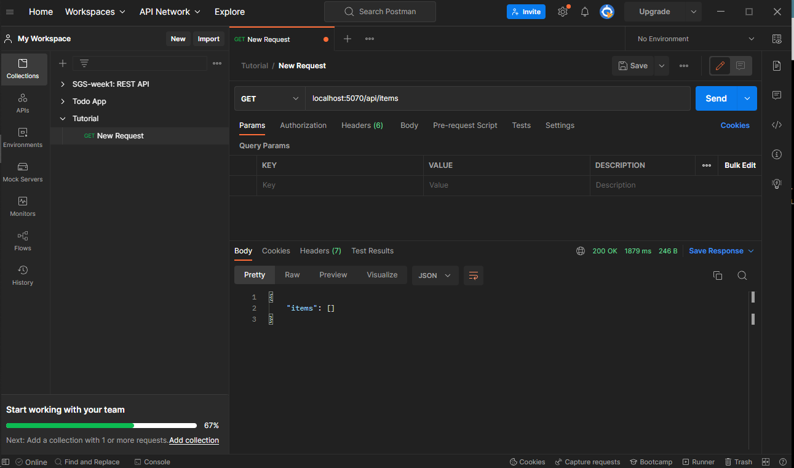Switch to edit mode pencil toggle
The height and width of the screenshot is (468, 794).
(x=720, y=66)
